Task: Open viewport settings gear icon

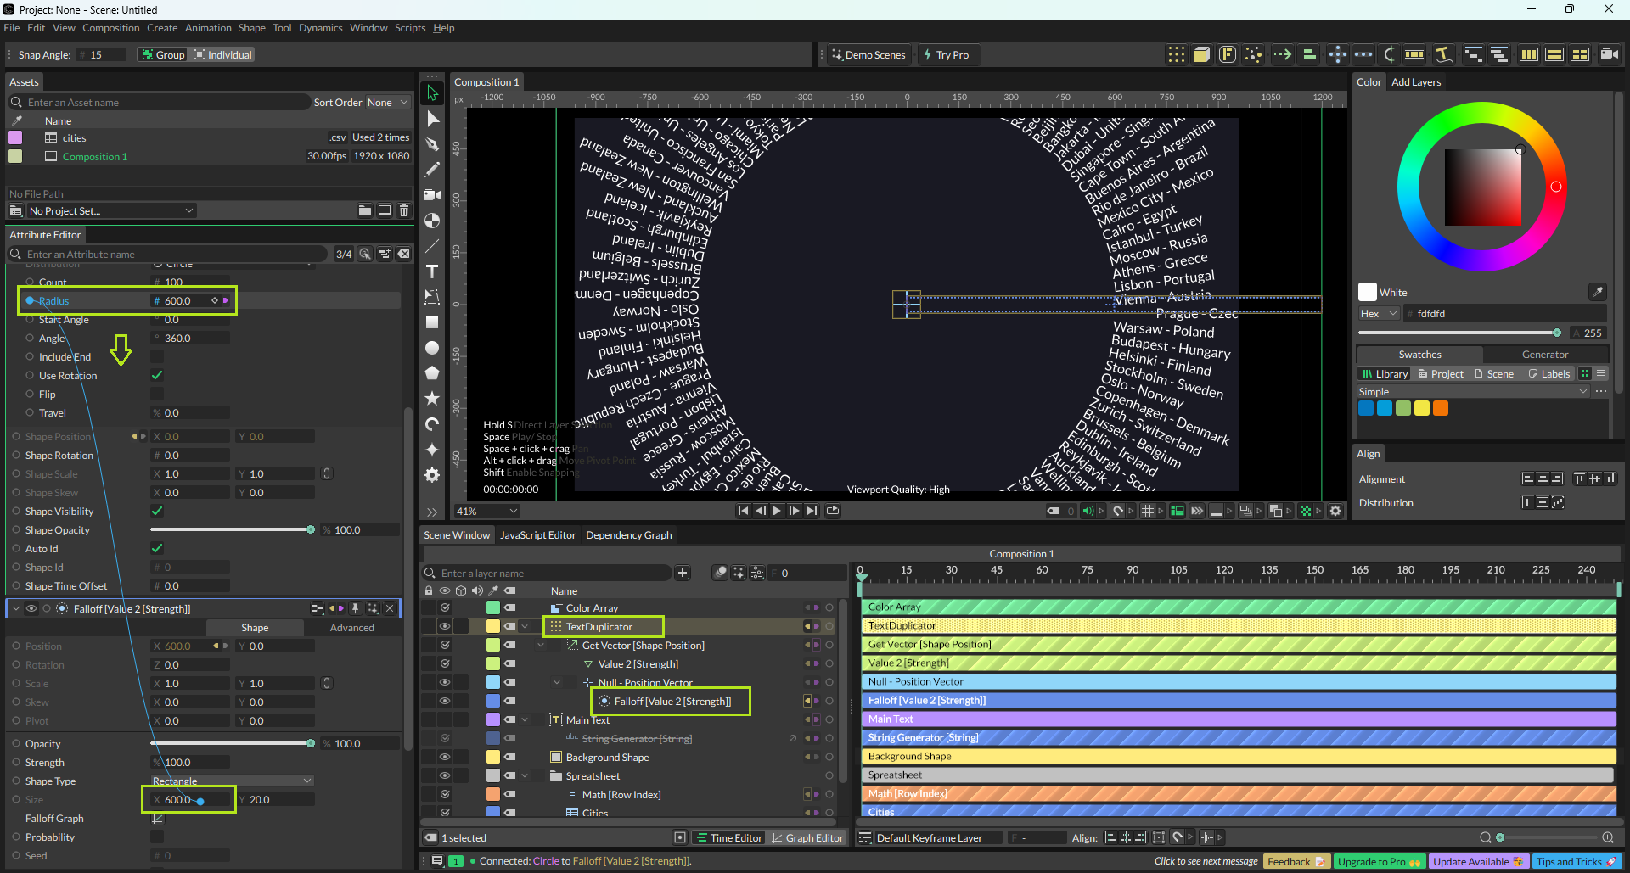Action: click(x=1335, y=511)
